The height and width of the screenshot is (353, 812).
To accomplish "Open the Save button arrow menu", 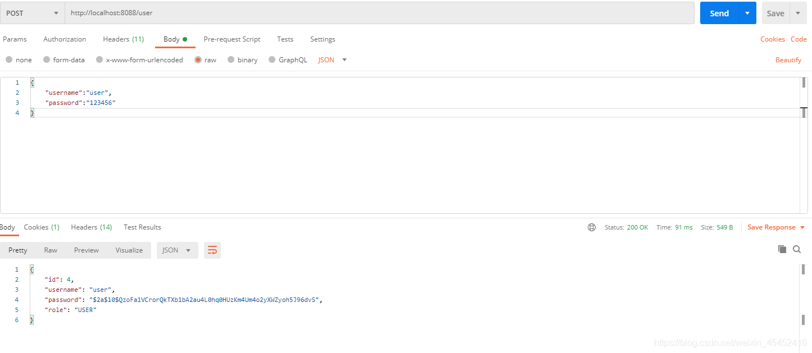I will [x=798, y=13].
